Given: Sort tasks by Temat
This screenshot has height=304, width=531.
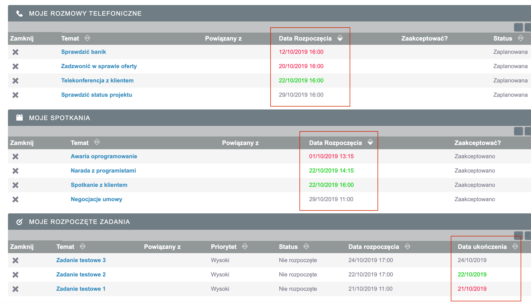Looking at the screenshot, I should click(83, 246).
